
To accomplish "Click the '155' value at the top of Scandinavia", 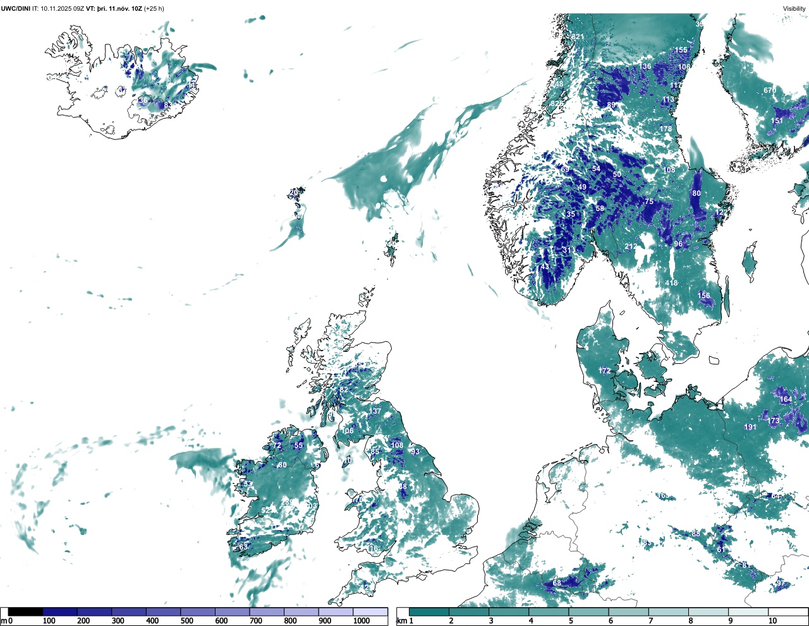I will tap(681, 50).
